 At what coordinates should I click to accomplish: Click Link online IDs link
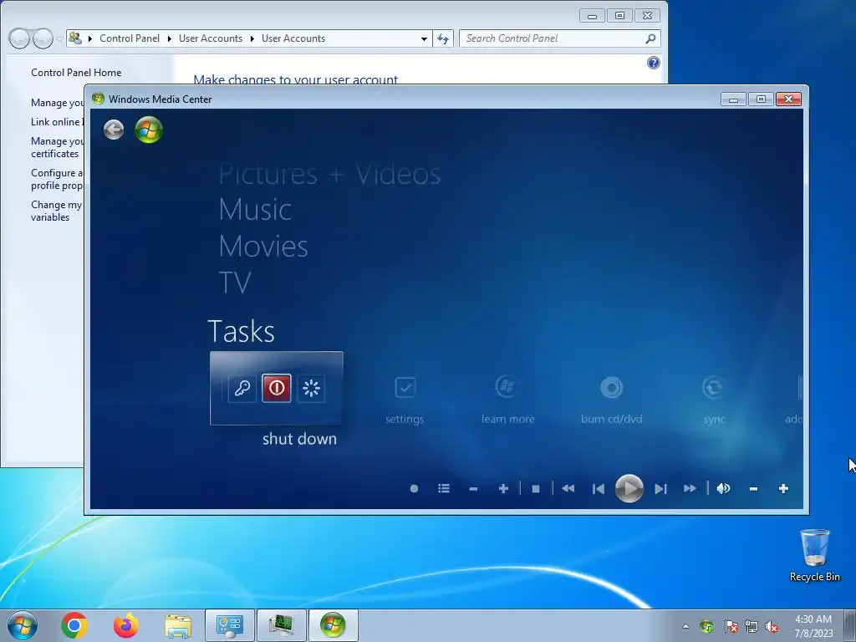tap(58, 122)
